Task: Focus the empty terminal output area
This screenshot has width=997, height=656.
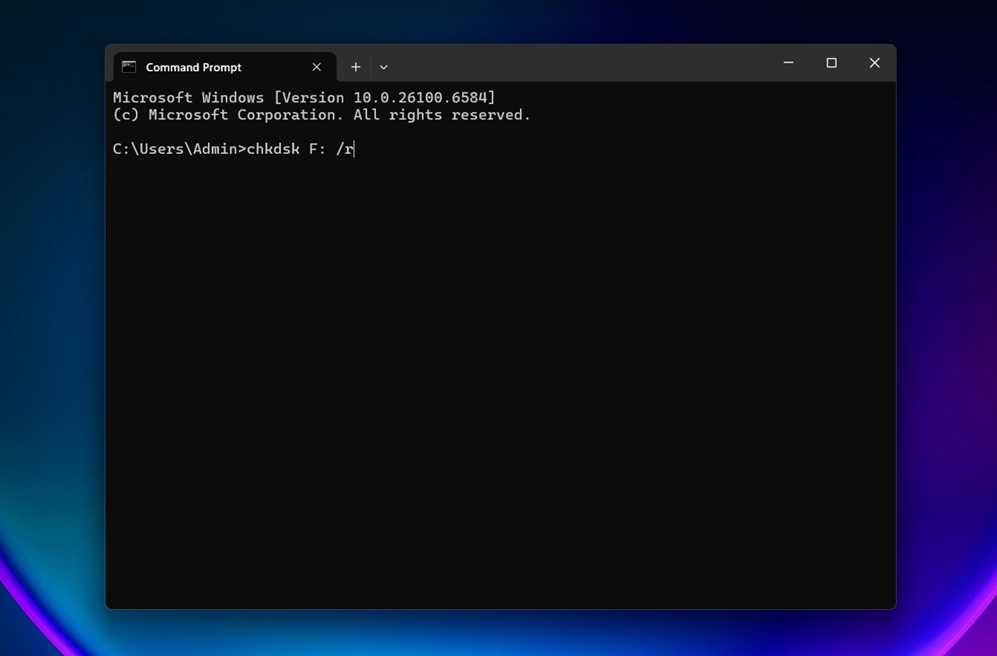Action: [x=500, y=375]
